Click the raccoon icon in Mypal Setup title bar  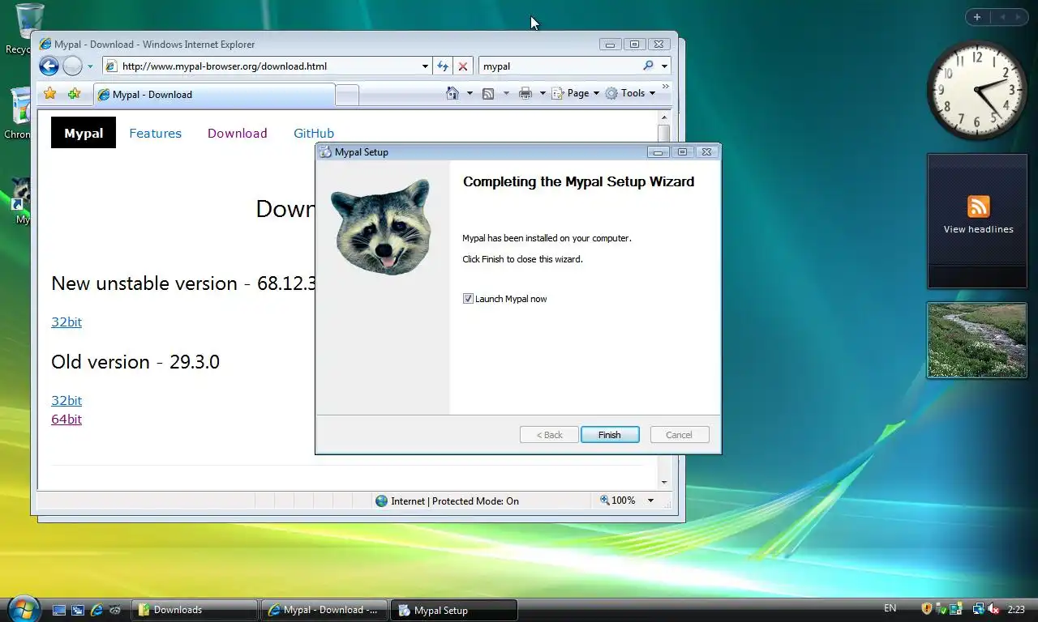point(326,151)
